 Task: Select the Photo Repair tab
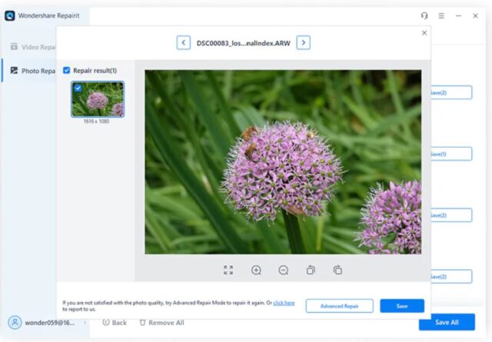29,71
